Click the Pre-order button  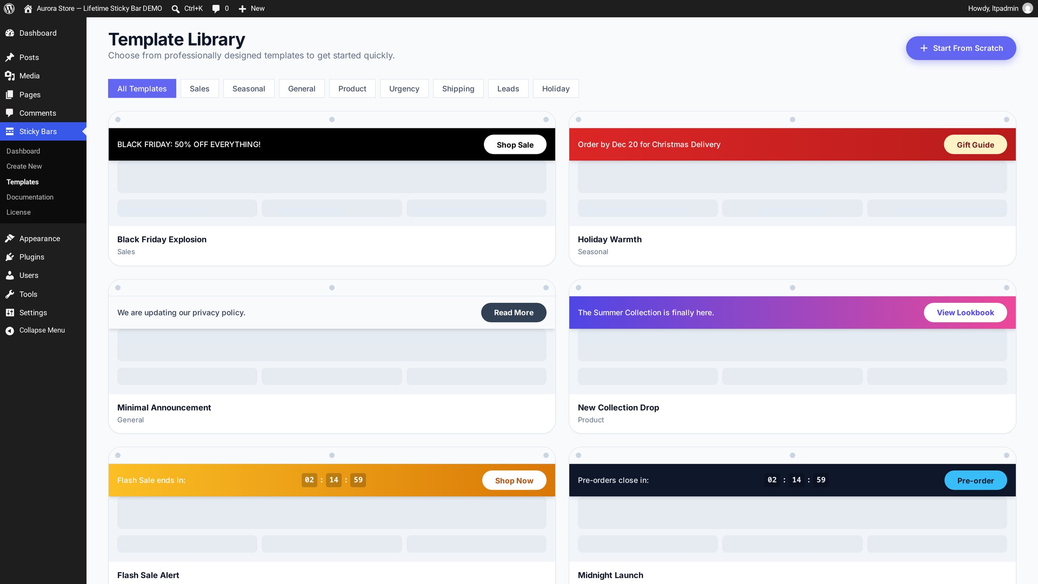tap(976, 480)
